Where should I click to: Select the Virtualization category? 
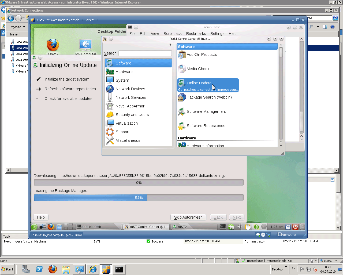(x=138, y=123)
